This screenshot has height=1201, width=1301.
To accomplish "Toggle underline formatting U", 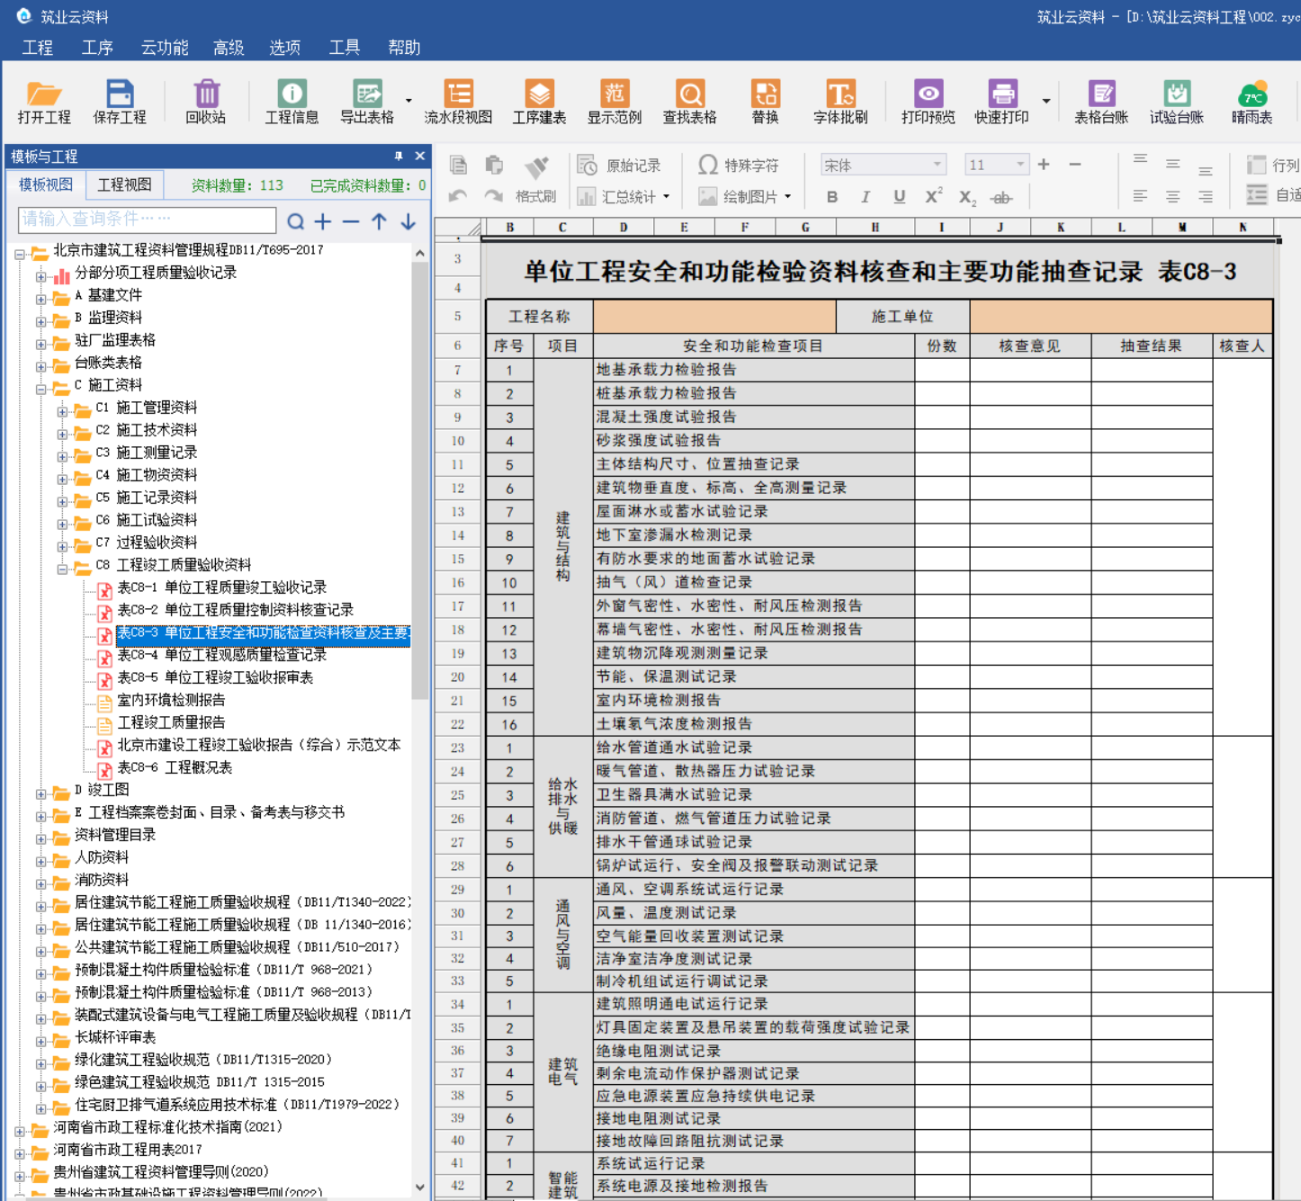I will click(900, 197).
